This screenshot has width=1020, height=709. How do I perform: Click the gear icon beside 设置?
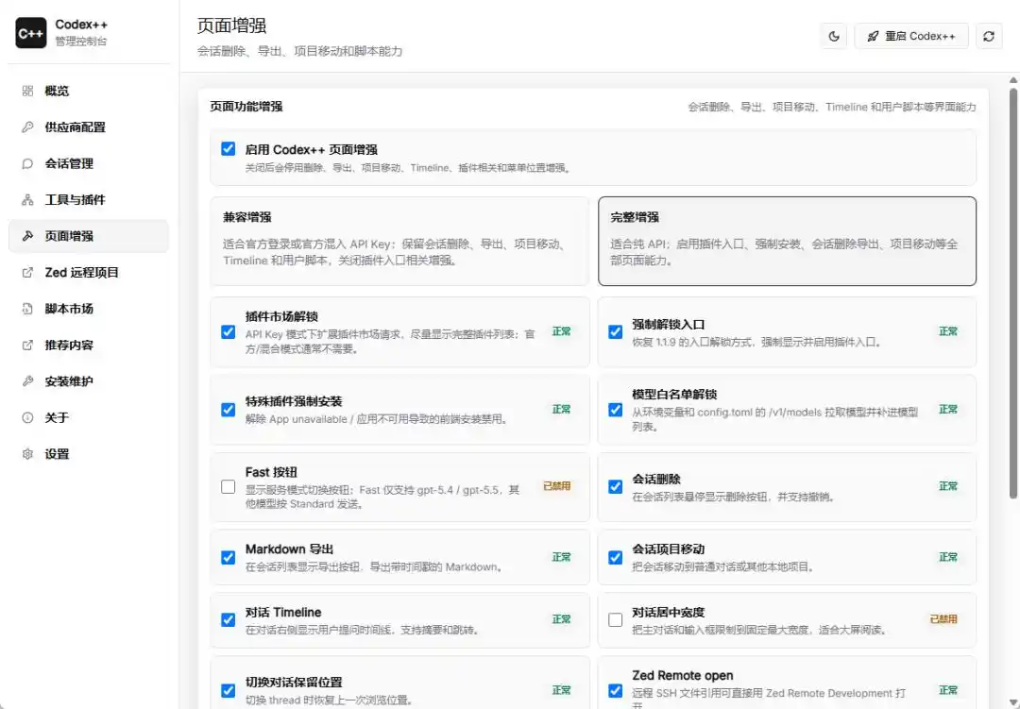pyautogui.click(x=27, y=454)
